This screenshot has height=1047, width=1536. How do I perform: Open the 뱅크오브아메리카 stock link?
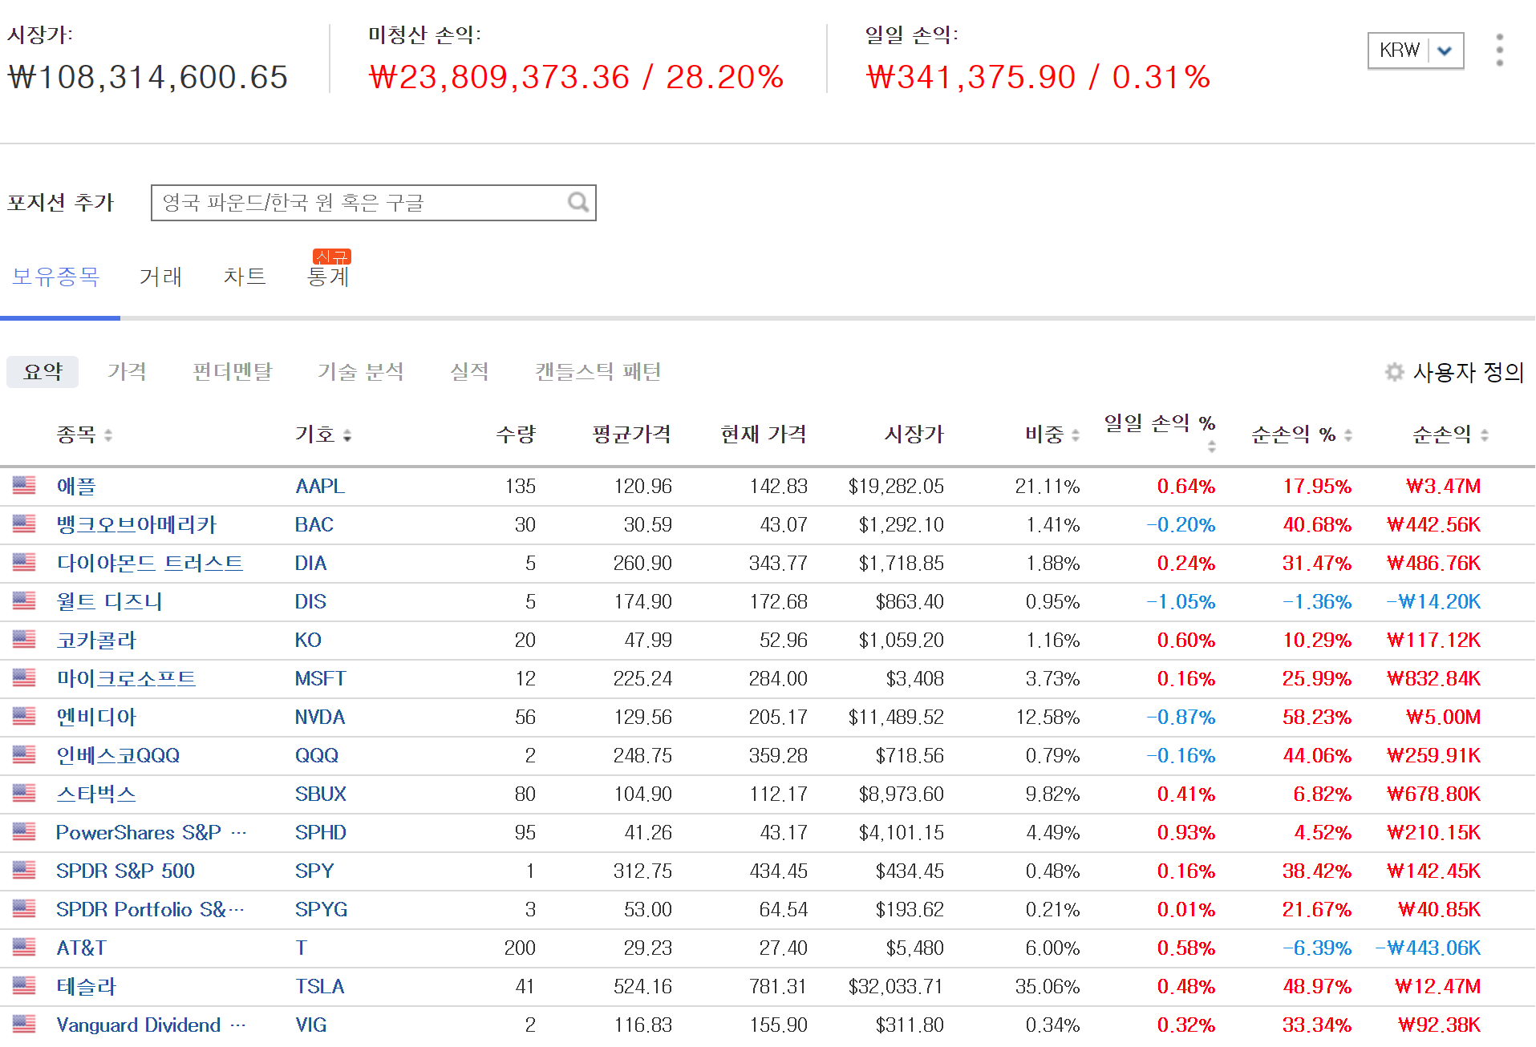[136, 524]
